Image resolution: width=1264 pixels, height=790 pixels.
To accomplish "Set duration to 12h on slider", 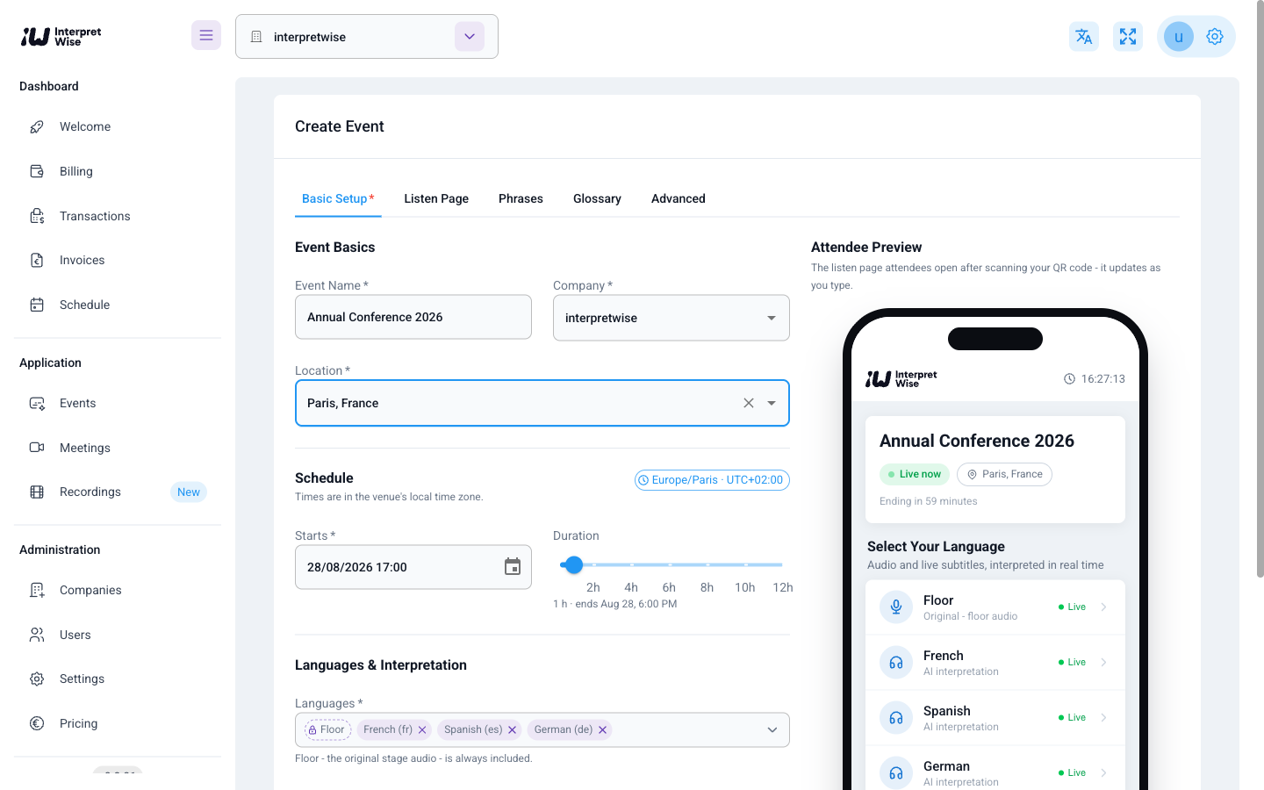I will [x=781, y=564].
